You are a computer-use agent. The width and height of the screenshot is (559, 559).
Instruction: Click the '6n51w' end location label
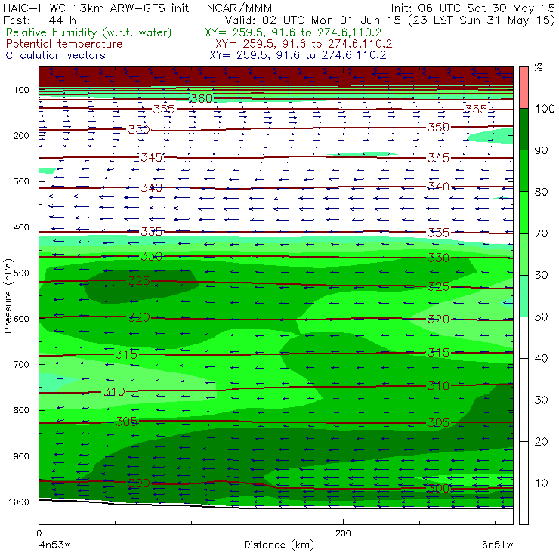497,545
